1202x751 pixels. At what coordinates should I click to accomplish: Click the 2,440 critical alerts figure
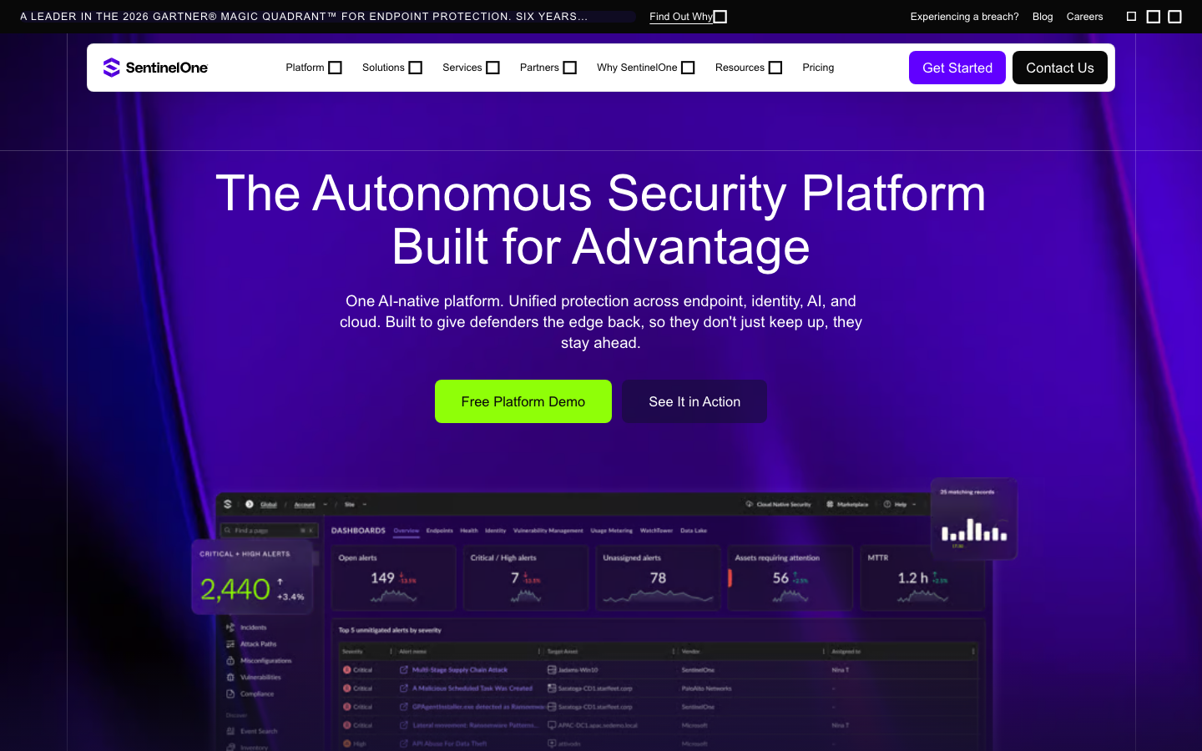pyautogui.click(x=235, y=590)
